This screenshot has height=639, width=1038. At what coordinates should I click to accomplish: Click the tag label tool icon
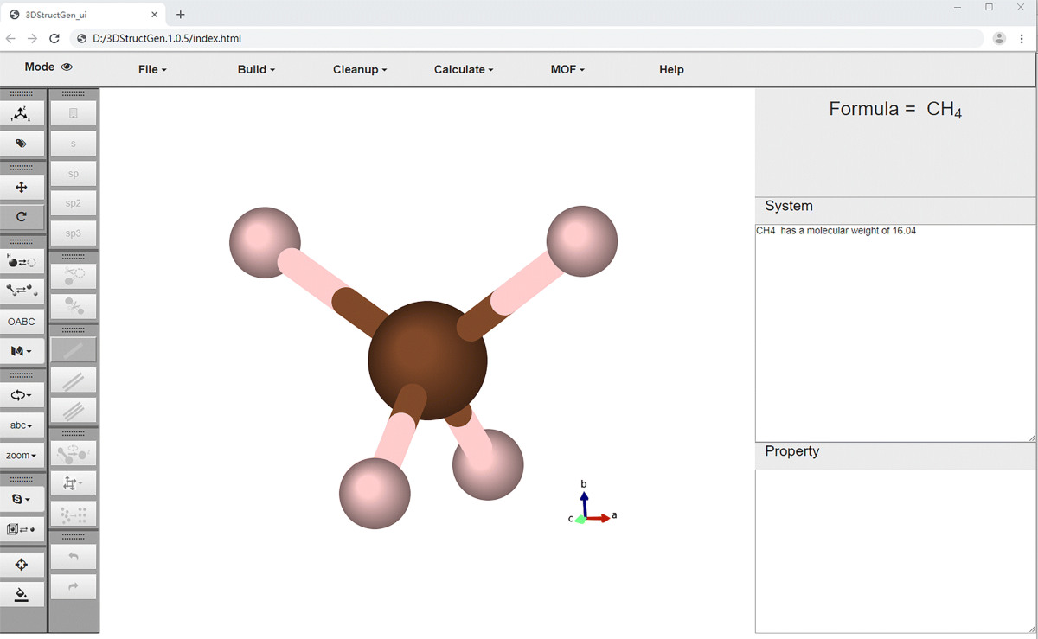pos(22,144)
